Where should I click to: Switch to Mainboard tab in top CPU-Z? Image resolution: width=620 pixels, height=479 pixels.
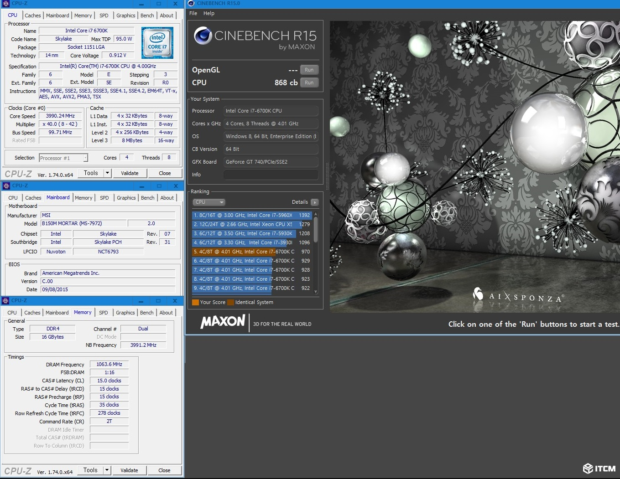click(57, 15)
